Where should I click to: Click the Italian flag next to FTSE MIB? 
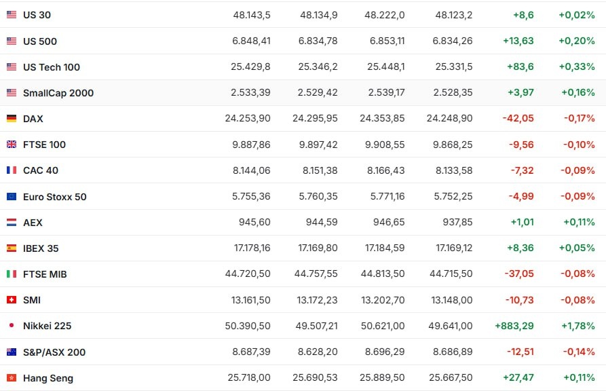(x=12, y=274)
